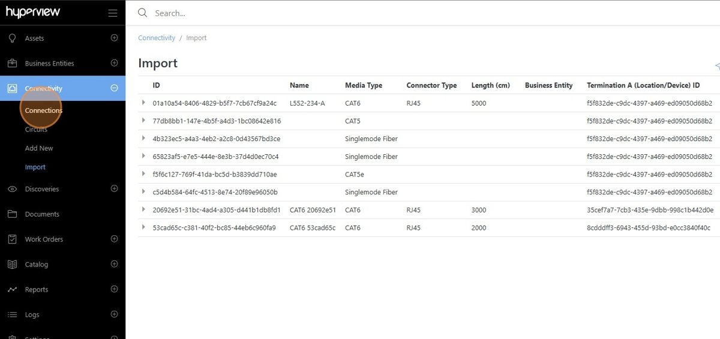Open the Assets sidebar section
Image resolution: width=720 pixels, height=339 pixels.
click(x=34, y=38)
